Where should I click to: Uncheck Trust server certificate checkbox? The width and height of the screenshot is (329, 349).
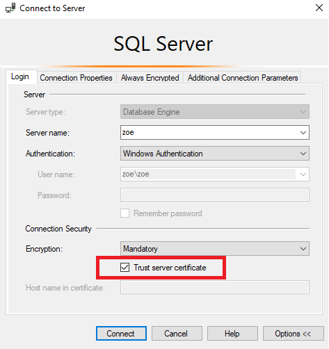125,268
